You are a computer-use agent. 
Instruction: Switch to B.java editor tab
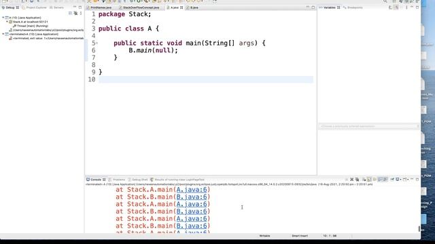point(192,7)
